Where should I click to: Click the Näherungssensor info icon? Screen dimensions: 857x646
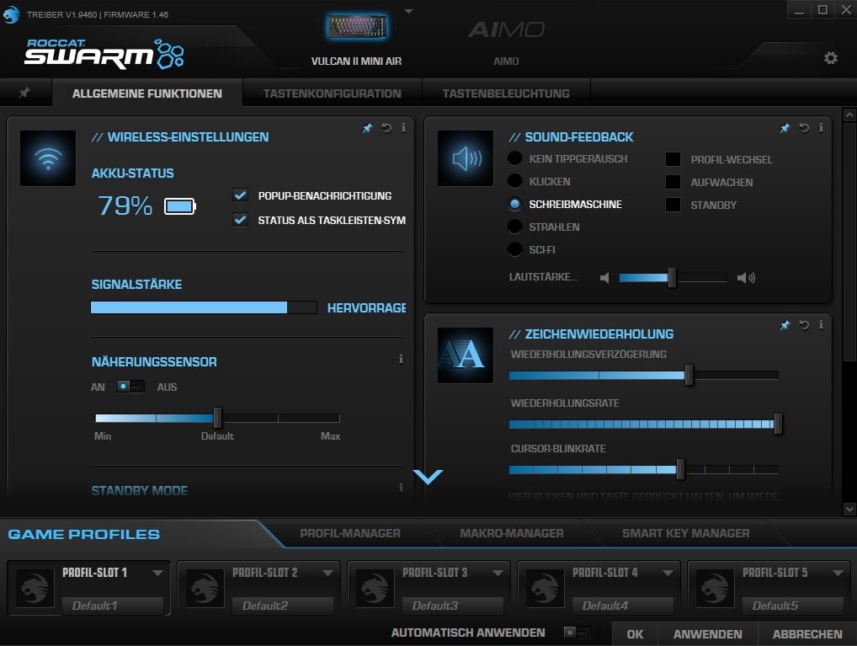click(401, 359)
